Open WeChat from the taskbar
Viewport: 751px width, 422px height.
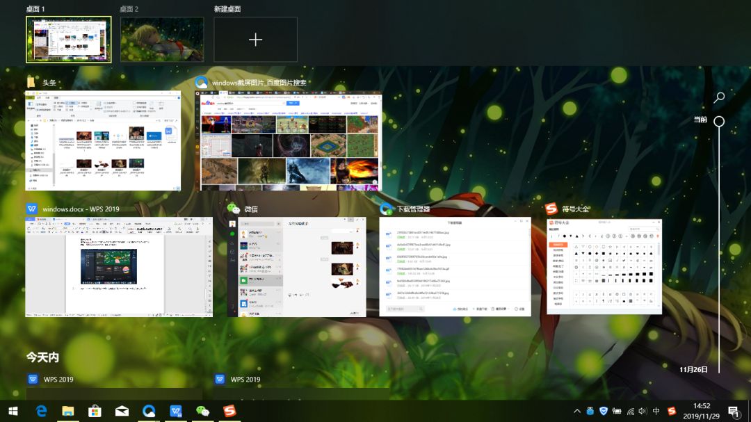(x=202, y=411)
